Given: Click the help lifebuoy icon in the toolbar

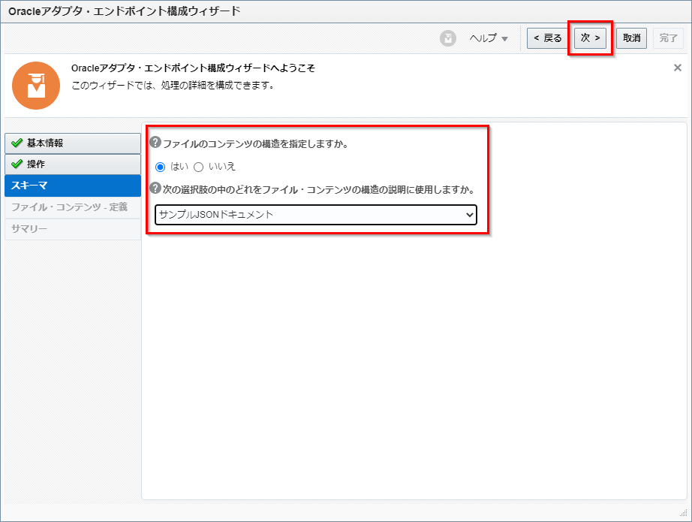Looking at the screenshot, I should [448, 38].
